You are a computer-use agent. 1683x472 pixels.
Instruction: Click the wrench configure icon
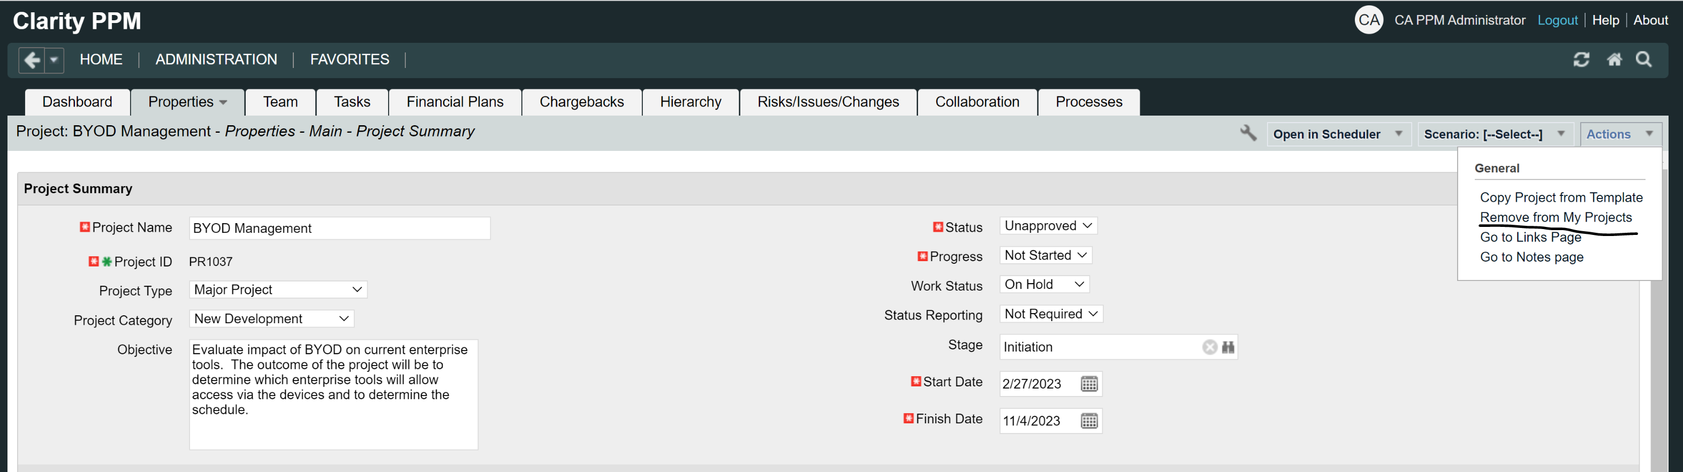pyautogui.click(x=1248, y=133)
